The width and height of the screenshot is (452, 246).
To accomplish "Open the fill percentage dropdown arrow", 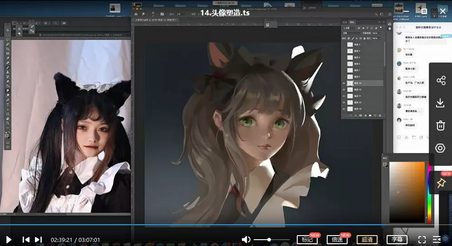I will click(380, 38).
